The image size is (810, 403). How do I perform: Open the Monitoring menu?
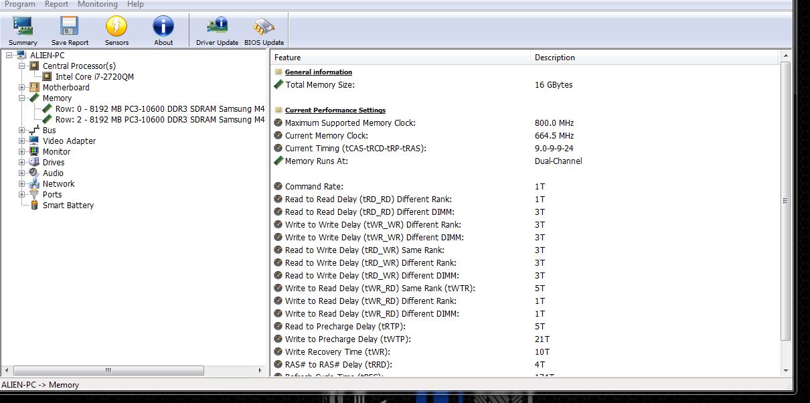[97, 4]
